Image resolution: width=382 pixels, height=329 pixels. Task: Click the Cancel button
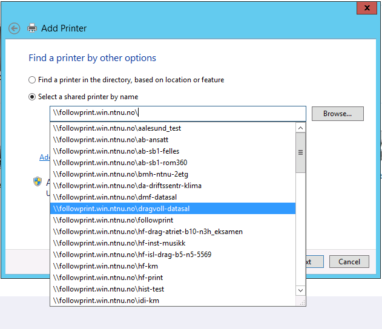[x=349, y=262]
